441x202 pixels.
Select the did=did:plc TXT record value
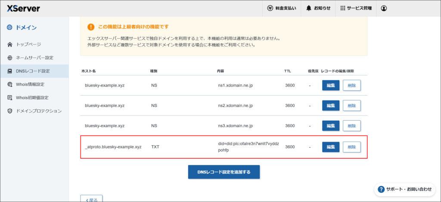(248, 147)
